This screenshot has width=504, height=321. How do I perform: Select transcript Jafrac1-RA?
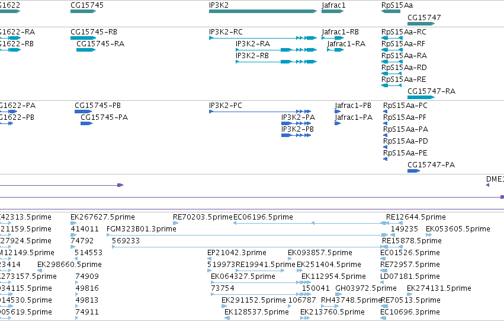point(346,44)
